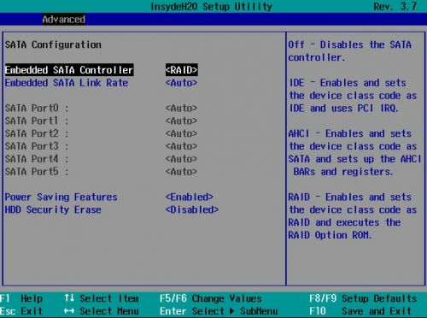Select Embedded SATA Link Rate option
This screenshot has width=427, height=318.
coord(67,83)
